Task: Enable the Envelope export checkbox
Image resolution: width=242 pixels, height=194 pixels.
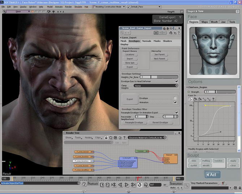Action: (175, 98)
